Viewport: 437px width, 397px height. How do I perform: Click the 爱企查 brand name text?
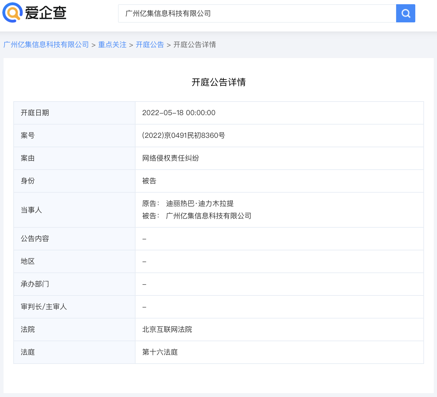tap(46, 13)
